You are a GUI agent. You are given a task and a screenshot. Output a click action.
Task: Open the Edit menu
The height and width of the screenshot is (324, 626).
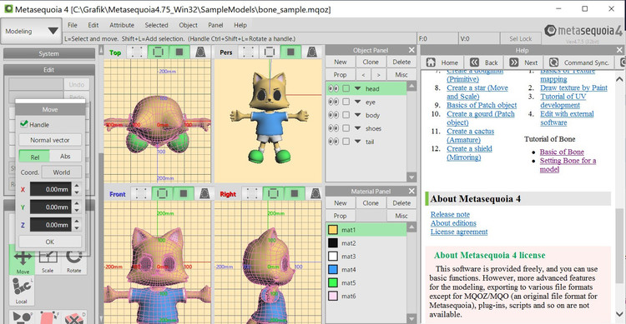point(93,25)
